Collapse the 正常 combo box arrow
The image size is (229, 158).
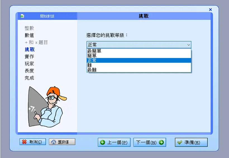point(189,45)
